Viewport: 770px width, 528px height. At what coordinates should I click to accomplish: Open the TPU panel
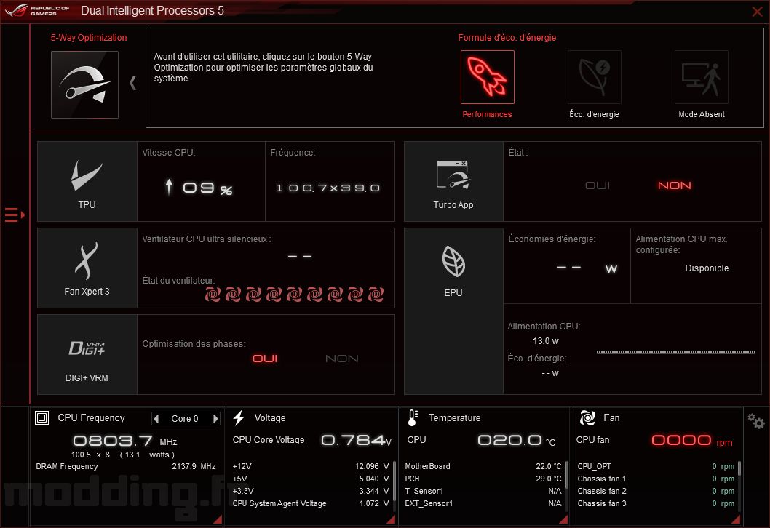[87, 182]
